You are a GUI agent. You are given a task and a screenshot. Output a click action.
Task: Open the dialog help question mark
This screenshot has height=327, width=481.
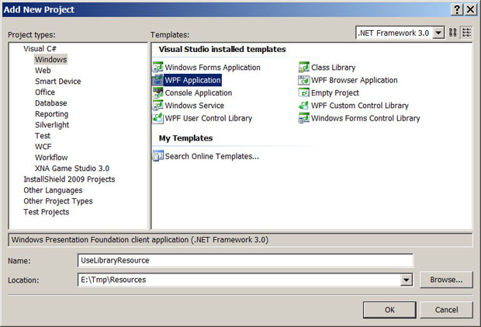457,9
